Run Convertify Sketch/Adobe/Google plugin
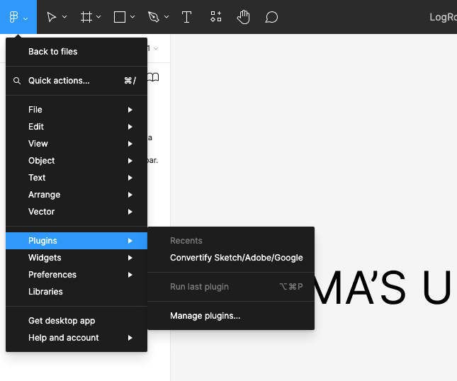This screenshot has width=457, height=381. [236, 258]
